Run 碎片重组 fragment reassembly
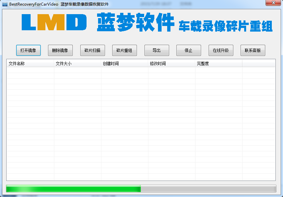 click(124, 50)
